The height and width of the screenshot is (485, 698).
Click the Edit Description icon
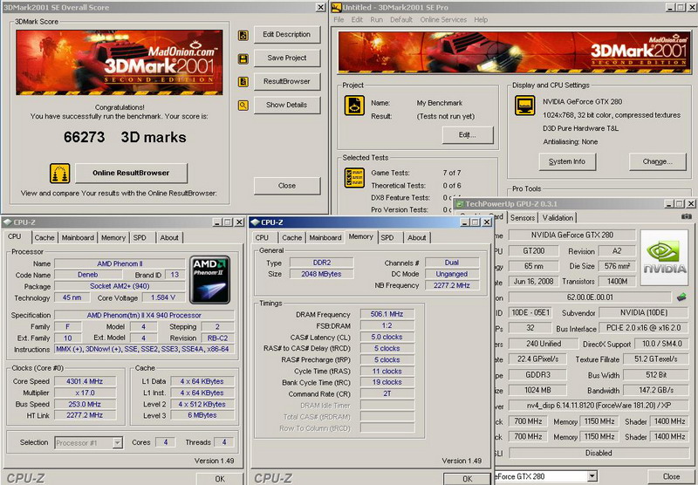[x=243, y=35]
